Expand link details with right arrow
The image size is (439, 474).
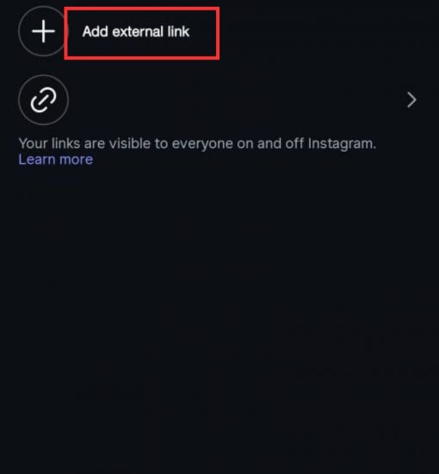pyautogui.click(x=411, y=100)
